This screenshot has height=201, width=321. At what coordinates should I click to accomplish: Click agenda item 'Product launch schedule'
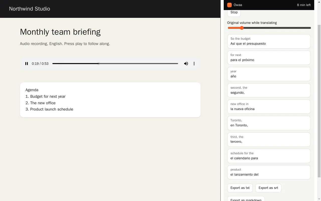point(49,109)
